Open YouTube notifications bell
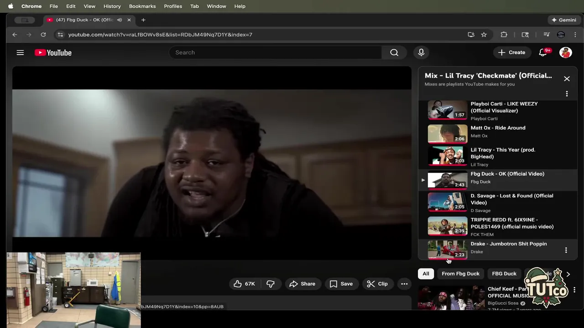This screenshot has height=328, width=584. pyautogui.click(x=543, y=52)
